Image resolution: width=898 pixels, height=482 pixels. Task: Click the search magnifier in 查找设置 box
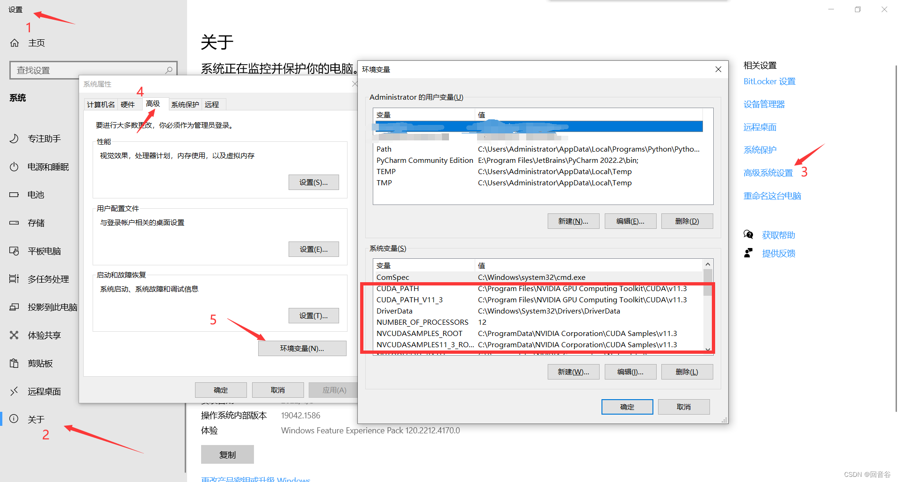tap(169, 70)
